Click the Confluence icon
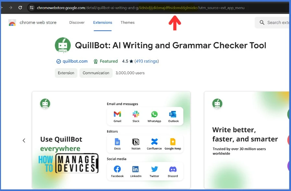This screenshot has width=291, height=191. click(154, 142)
